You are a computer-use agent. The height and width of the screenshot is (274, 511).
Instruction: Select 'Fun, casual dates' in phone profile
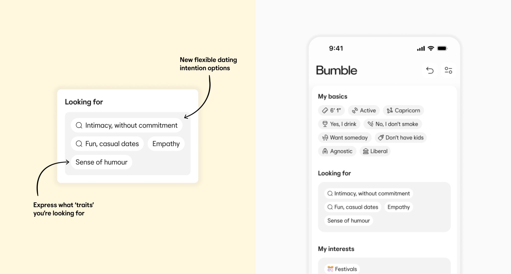[x=353, y=207]
